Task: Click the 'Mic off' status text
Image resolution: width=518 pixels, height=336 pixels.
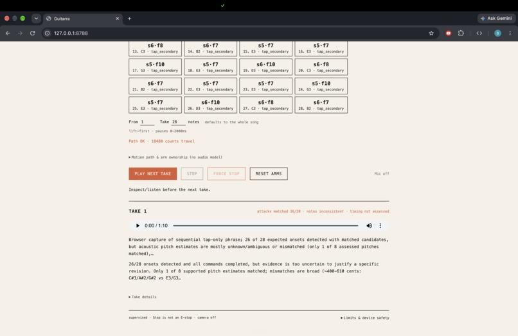Action: 382,173
